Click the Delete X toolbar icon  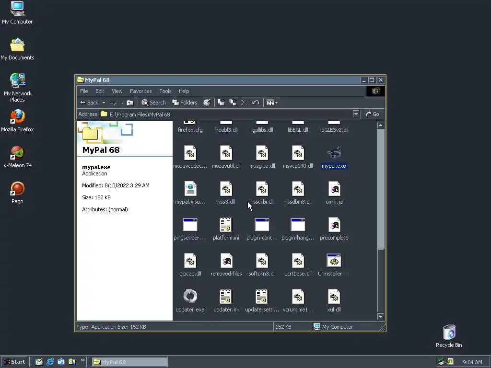[244, 103]
